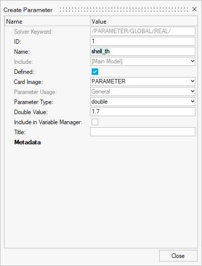Close the Create Parameter dialog with X
Viewport: 202px width, 266px height.
tap(194, 9)
